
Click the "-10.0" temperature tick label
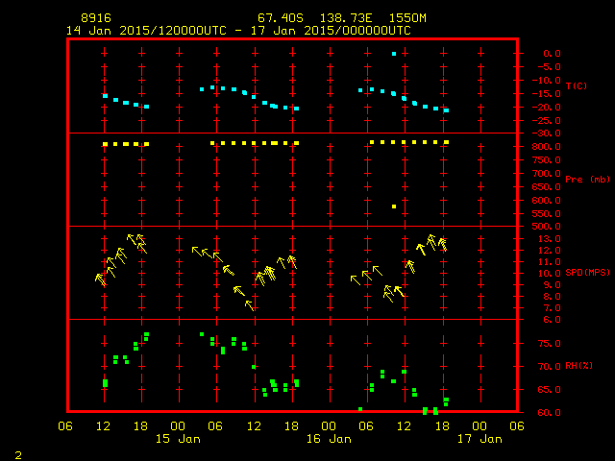coord(547,81)
